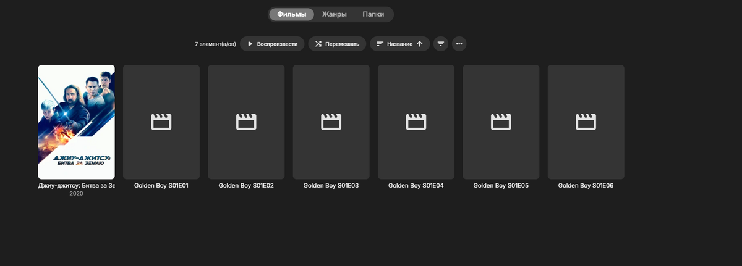Switch to the Фильмы tab
This screenshot has width=742, height=266.
point(292,14)
